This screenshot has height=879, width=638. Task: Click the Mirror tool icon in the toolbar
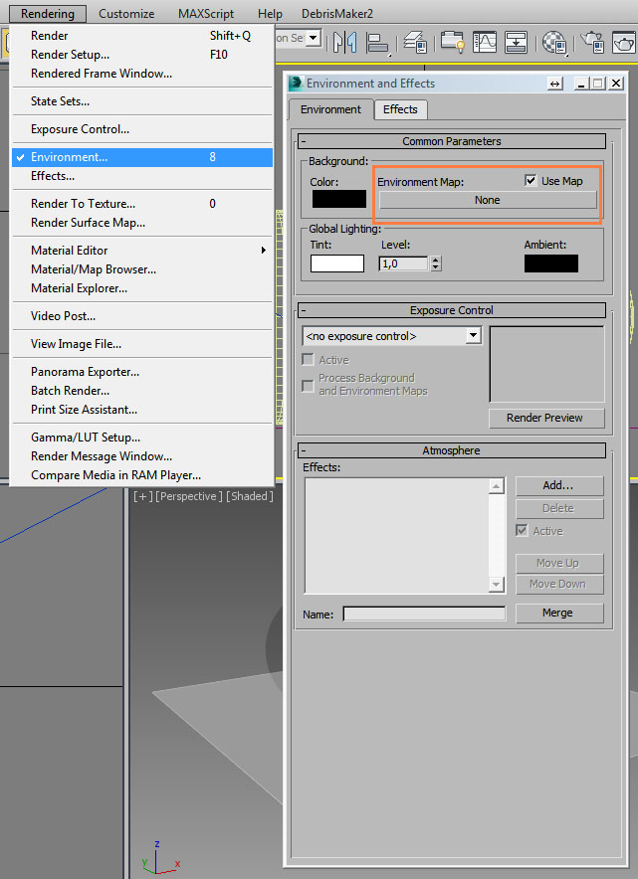344,43
